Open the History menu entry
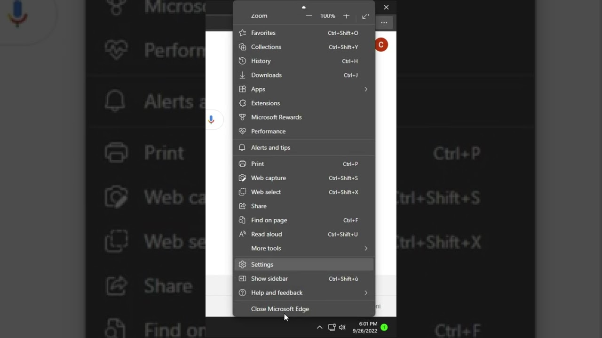This screenshot has width=602, height=338. point(304,61)
